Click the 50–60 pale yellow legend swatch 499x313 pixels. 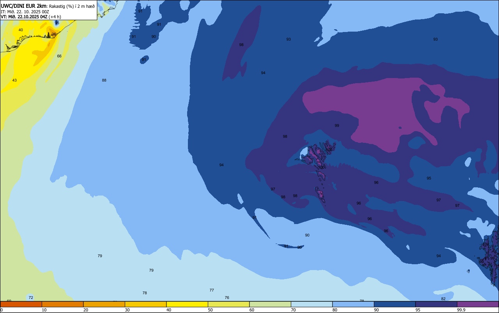pyautogui.click(x=228, y=304)
